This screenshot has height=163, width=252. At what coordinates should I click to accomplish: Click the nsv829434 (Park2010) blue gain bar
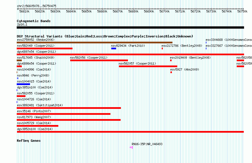pos(114,48)
